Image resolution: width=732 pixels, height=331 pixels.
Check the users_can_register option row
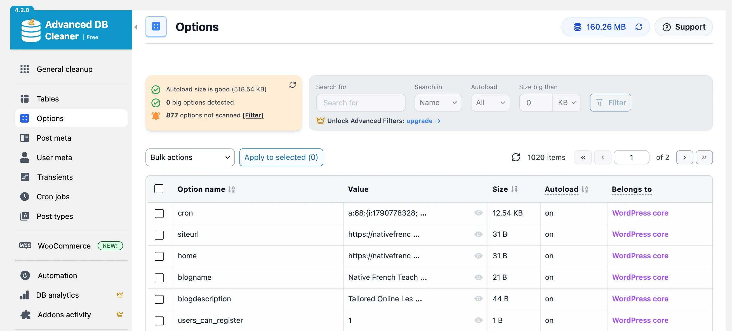coord(159,321)
